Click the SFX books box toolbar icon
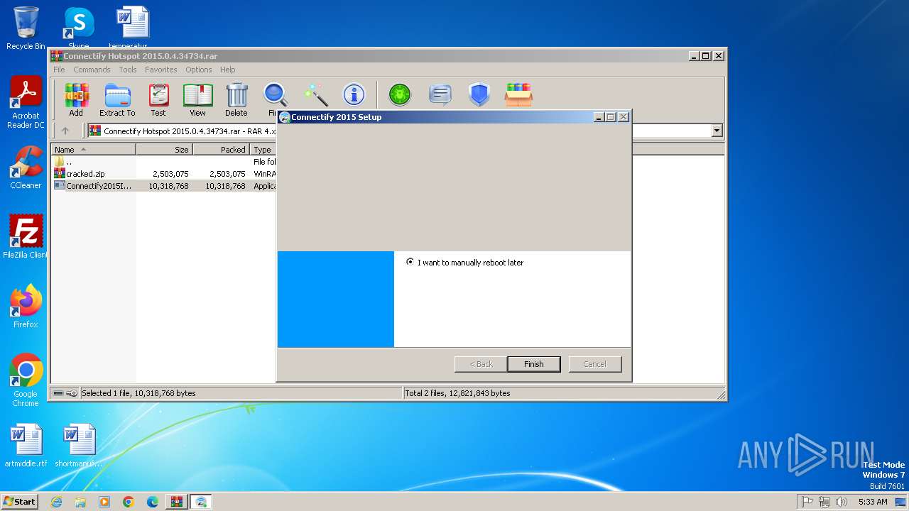This screenshot has height=511, width=909. click(x=518, y=94)
